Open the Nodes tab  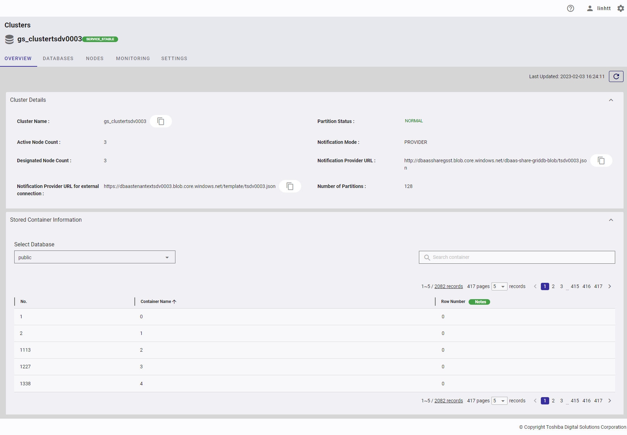pyautogui.click(x=94, y=58)
